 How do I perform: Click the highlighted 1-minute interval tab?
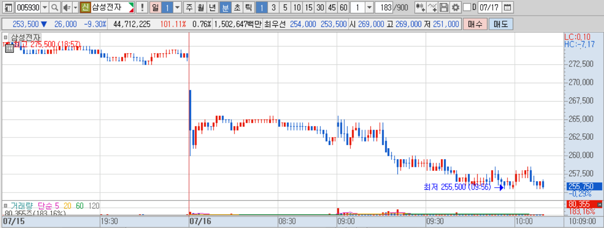[262, 7]
